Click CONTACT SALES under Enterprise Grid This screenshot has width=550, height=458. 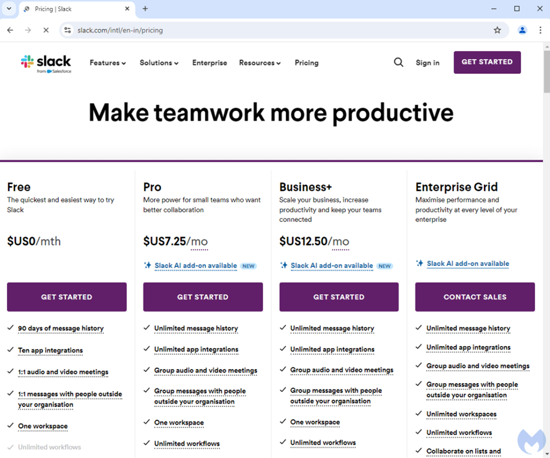point(475,297)
